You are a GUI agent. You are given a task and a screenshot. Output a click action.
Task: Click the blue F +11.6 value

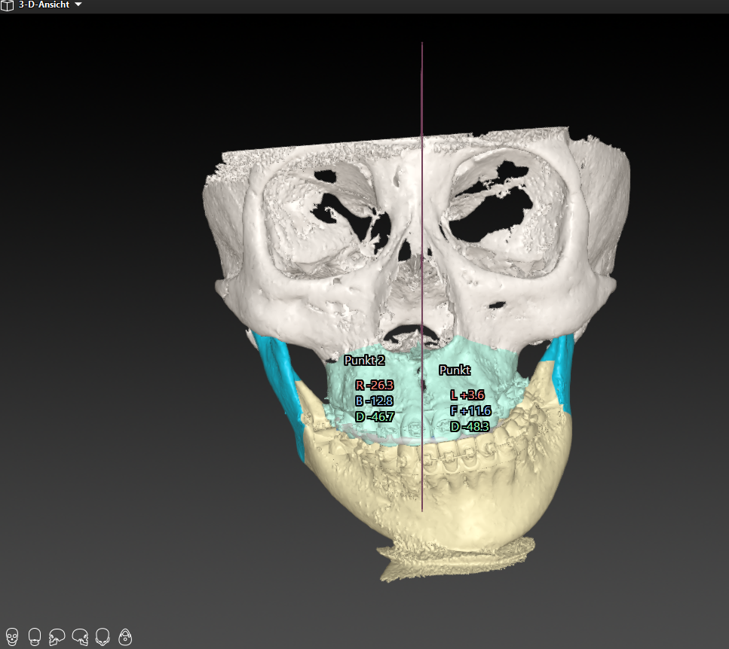[x=470, y=411]
